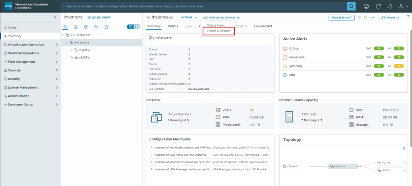
Task: Select the puzzle-piece Inventory tab icon
Action: pyautogui.click(x=106, y=27)
